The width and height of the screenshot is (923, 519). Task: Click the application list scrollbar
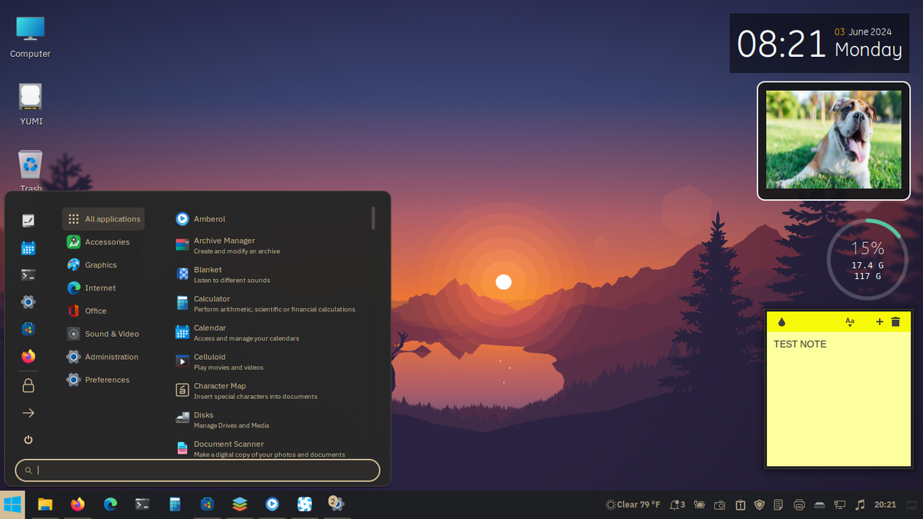373,218
